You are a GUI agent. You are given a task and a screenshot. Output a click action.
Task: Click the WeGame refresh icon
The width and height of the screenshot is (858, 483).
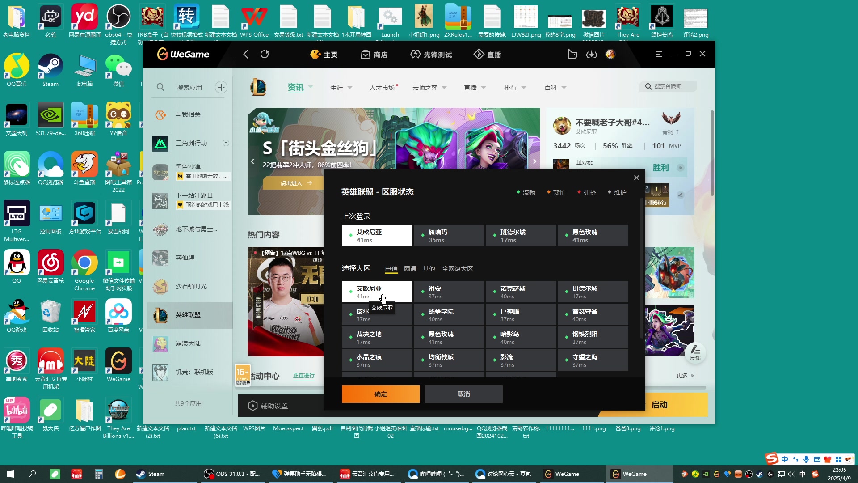point(265,54)
